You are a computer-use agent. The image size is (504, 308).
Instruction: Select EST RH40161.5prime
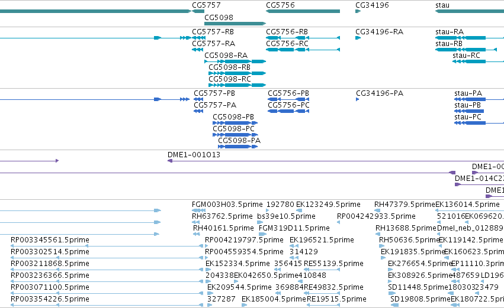[223, 228]
